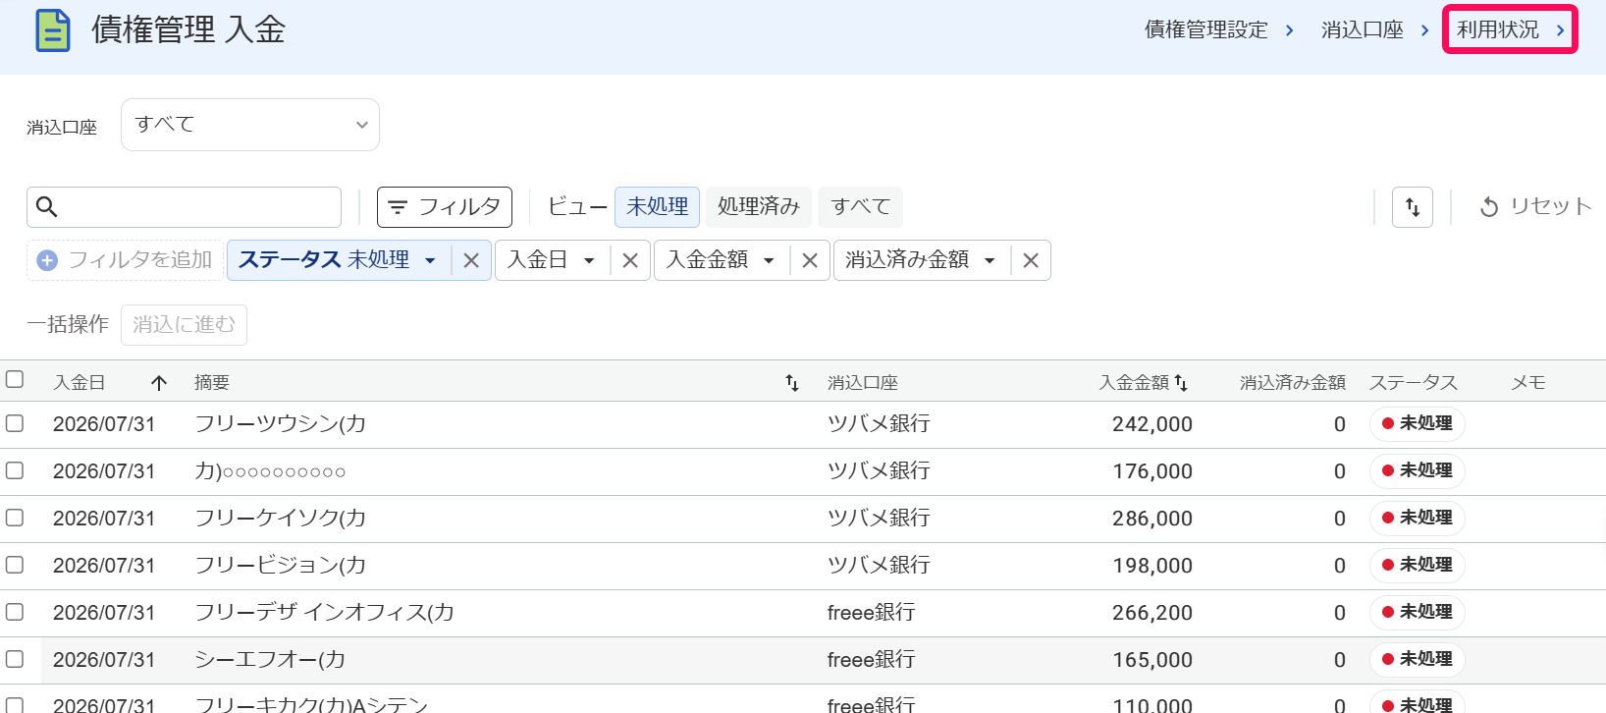Image resolution: width=1606 pixels, height=713 pixels.
Task: Expand the 入金日 filter dropdown
Action: coord(589,260)
